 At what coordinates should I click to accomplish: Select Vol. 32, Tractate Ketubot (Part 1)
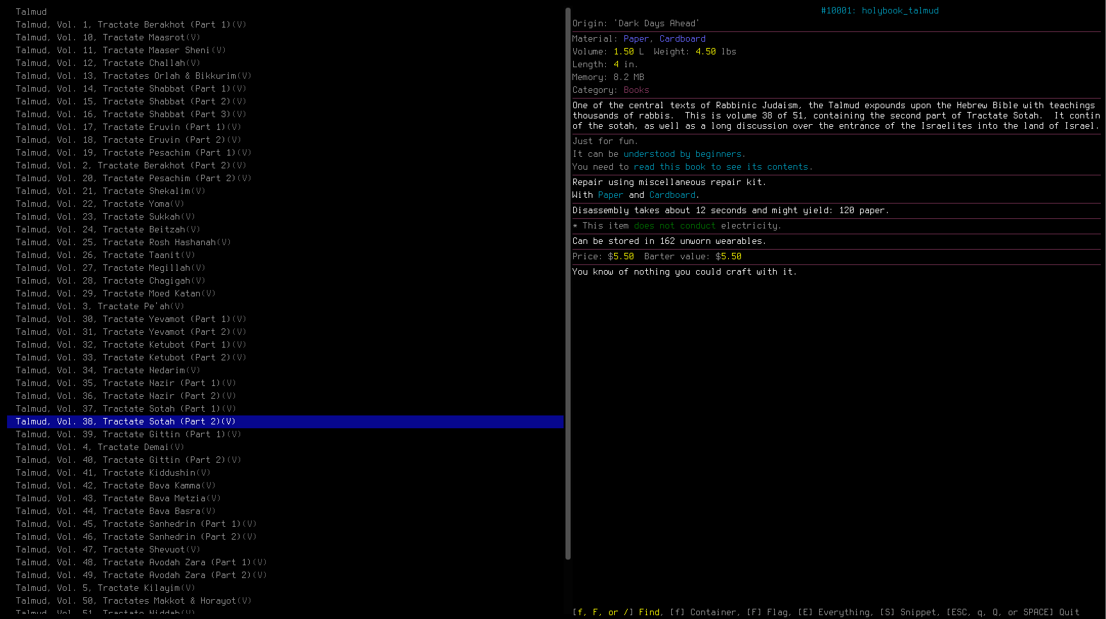(x=131, y=344)
